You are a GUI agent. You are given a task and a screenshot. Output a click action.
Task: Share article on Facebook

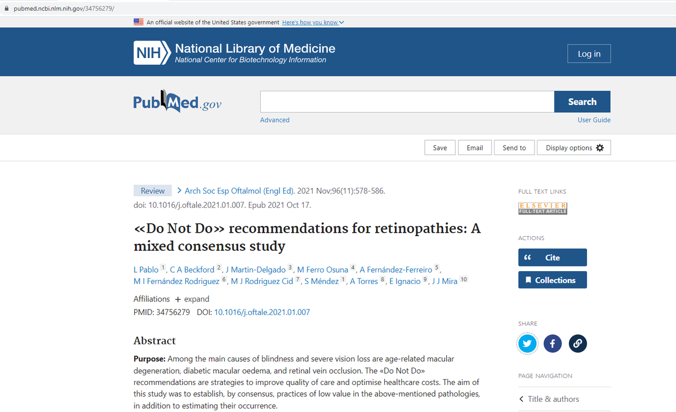coord(553,343)
